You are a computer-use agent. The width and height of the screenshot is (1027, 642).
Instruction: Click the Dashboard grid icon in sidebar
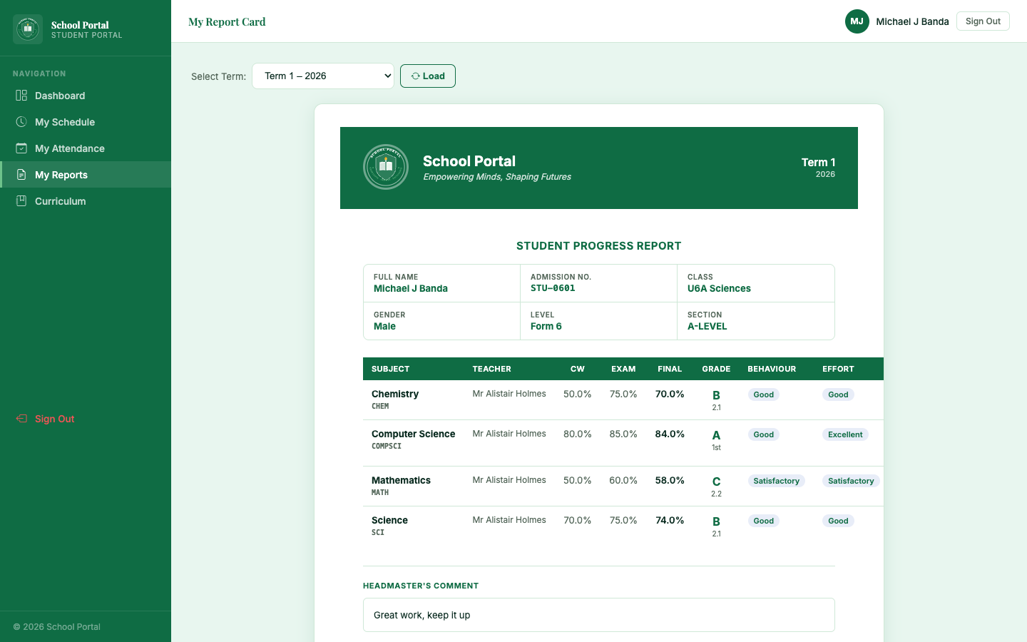[22, 96]
